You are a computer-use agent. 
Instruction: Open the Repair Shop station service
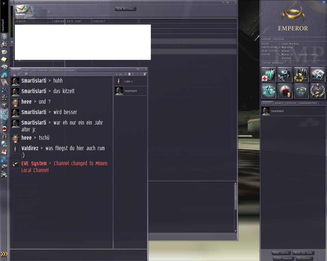(x=285, y=74)
